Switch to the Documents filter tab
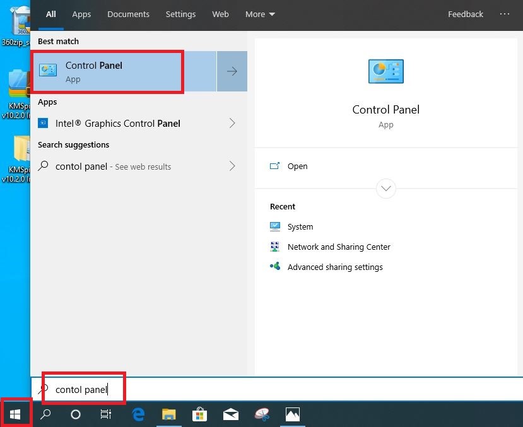 (x=128, y=14)
